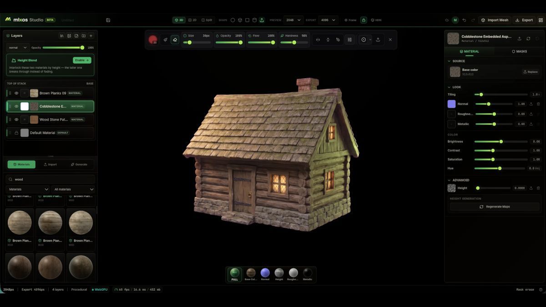Viewport: 546px width, 307px height.
Task: Toggle the lock on Default Material layer
Action: coord(16,133)
